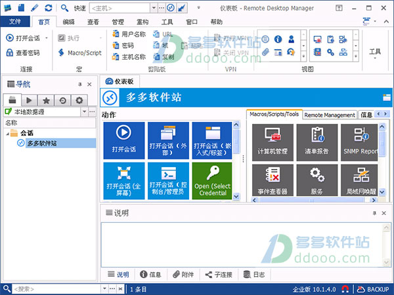
Task: Click the BACKUP status bar button
Action: (373, 289)
